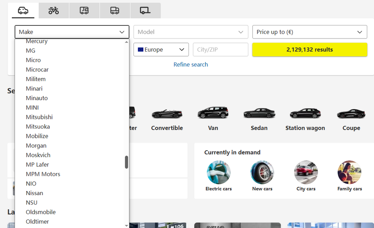Open the trailer category icon
The width and height of the screenshot is (374, 228).
(x=145, y=10)
